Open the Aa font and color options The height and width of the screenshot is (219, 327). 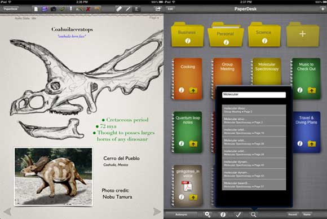(79, 9)
